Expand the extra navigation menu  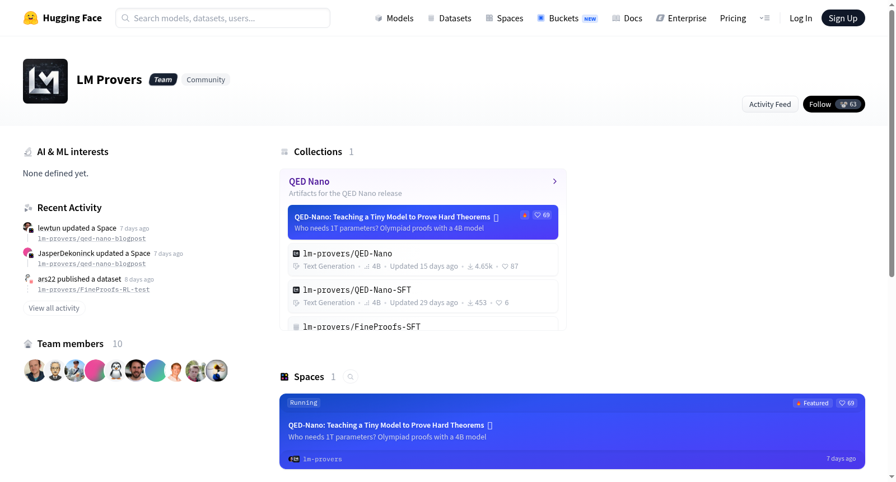coord(764,18)
